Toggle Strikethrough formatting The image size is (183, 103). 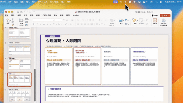[44, 24]
